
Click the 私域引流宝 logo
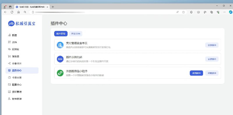click(x=22, y=24)
